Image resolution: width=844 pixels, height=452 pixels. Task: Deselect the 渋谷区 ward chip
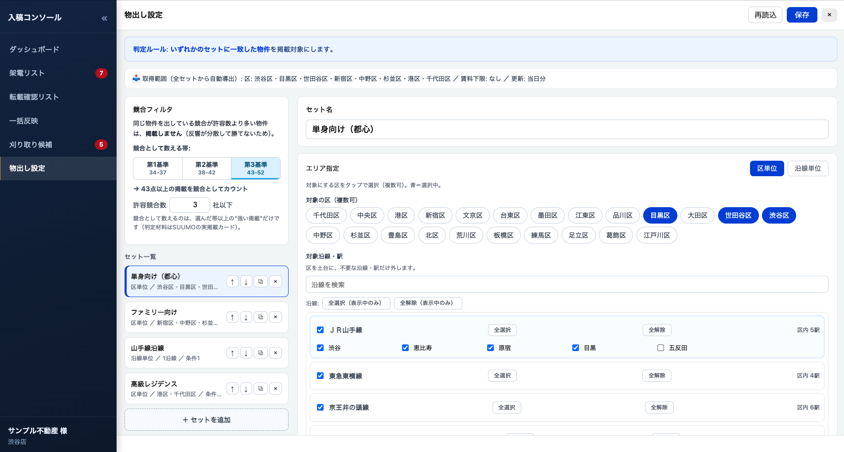[779, 216]
